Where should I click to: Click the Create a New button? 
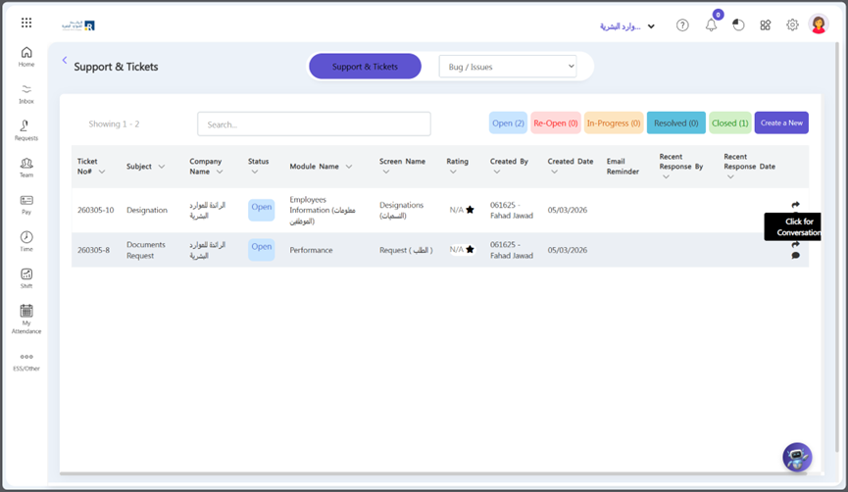pos(781,123)
